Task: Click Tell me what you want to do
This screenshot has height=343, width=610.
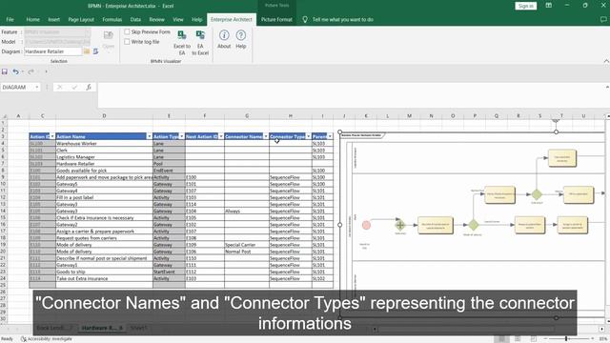Action: coord(343,19)
